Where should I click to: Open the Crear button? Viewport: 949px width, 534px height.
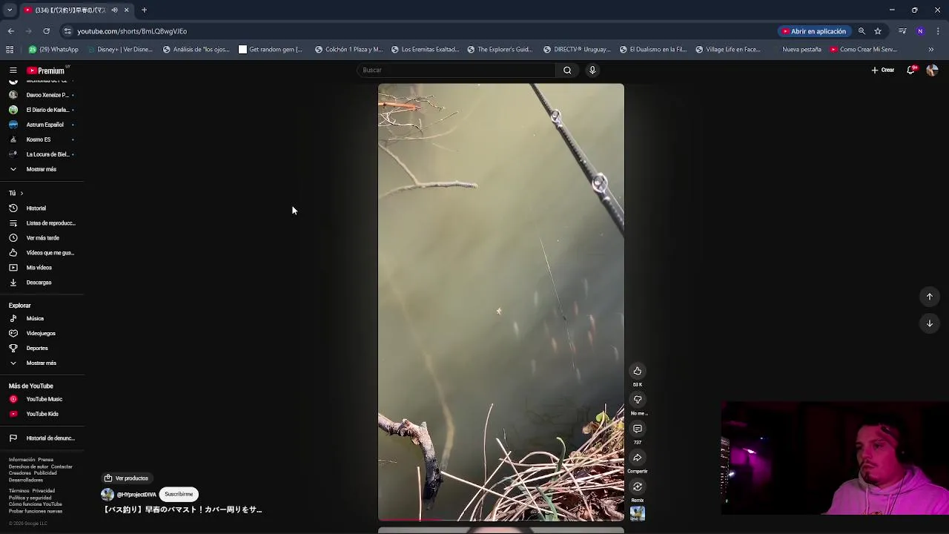tap(883, 70)
